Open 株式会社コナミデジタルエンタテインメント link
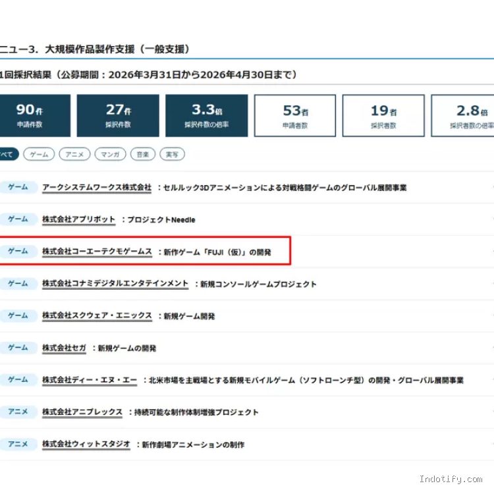The width and height of the screenshot is (494, 494). tap(115, 284)
